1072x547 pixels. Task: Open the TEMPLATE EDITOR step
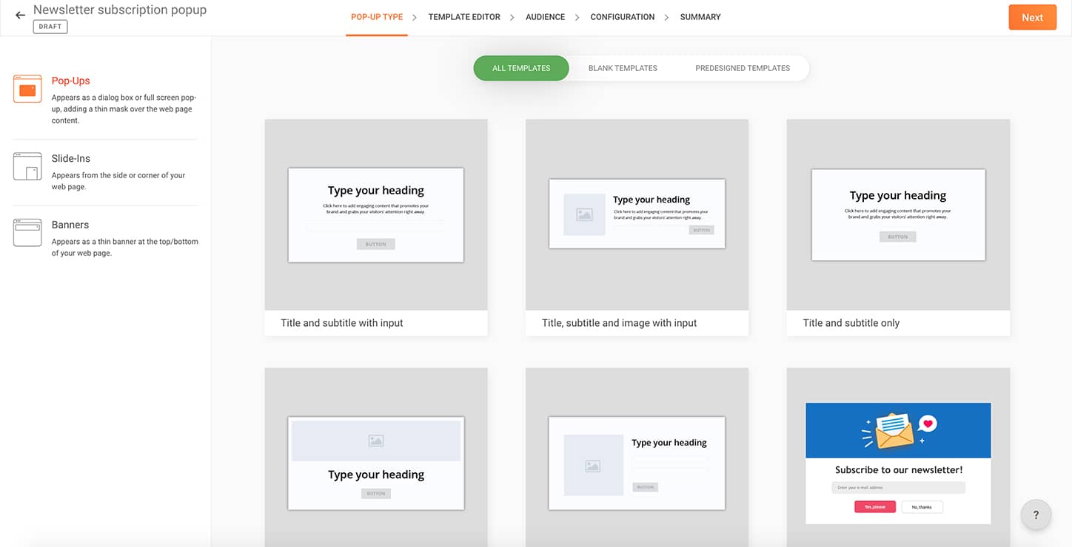tap(464, 16)
